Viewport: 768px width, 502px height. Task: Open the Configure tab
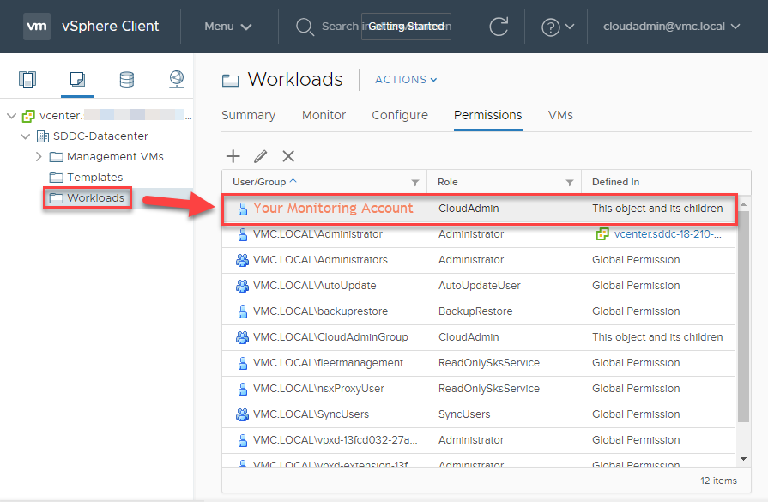click(x=400, y=115)
